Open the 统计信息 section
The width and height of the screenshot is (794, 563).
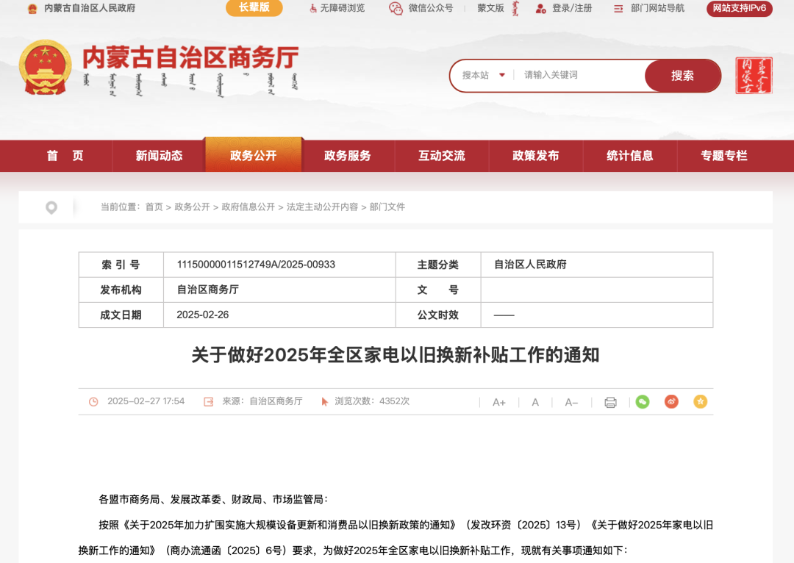(x=630, y=155)
